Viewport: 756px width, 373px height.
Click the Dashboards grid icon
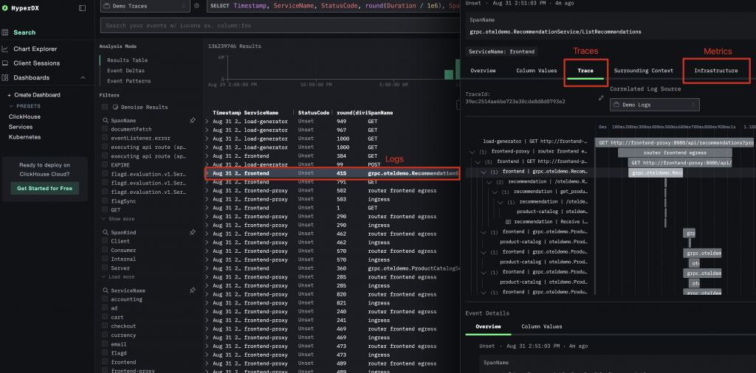click(5, 78)
